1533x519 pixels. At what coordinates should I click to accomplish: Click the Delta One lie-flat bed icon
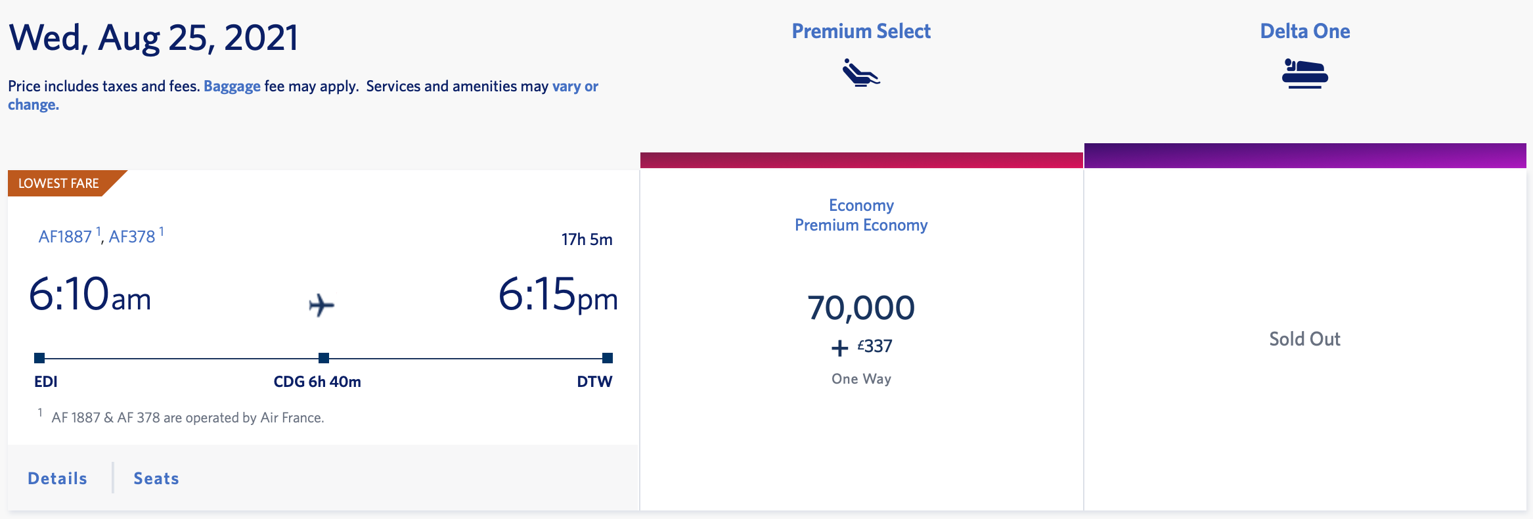[1304, 74]
